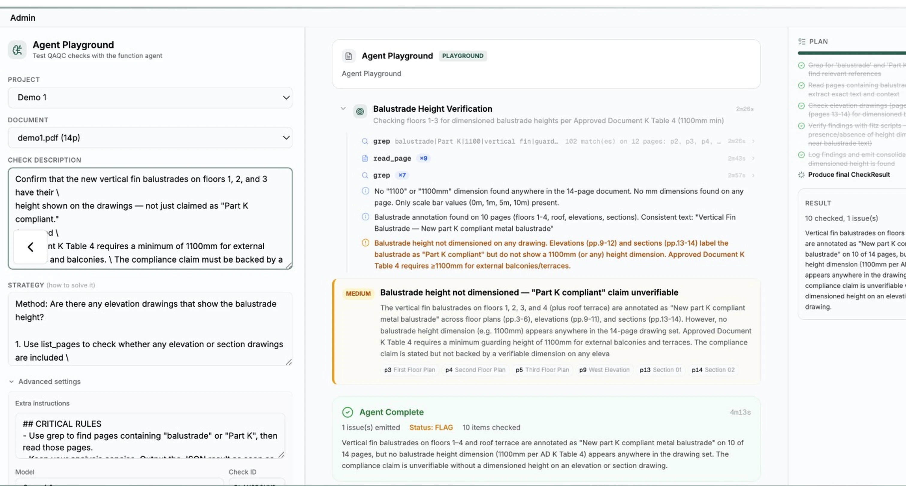Click spinner icon beside Produce final CheckResult

coord(801,175)
